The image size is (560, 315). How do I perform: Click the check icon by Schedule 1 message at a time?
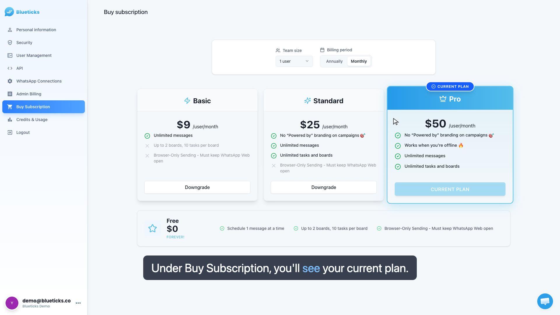point(222,228)
